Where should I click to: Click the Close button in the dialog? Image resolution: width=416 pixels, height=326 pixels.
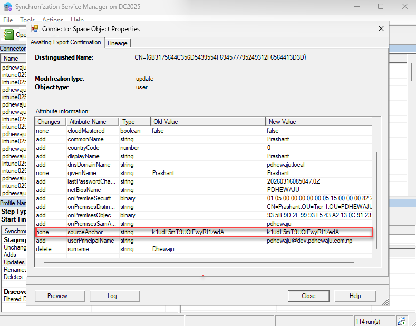tap(308, 296)
